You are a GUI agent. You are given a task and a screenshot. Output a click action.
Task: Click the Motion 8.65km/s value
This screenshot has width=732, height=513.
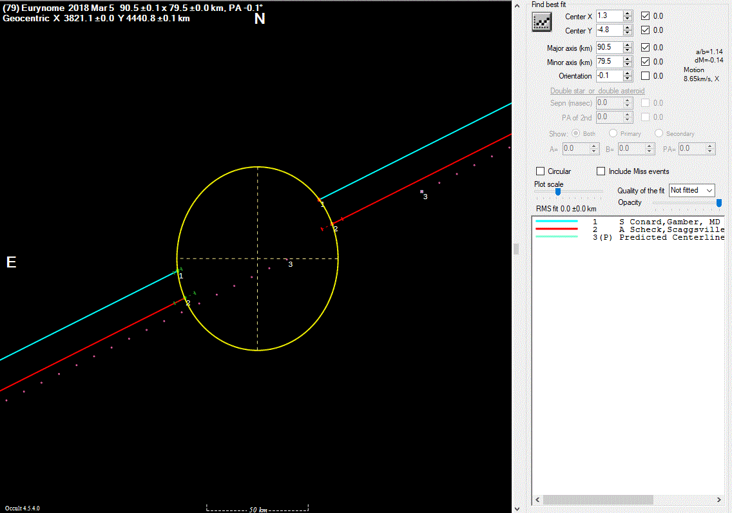(701, 79)
